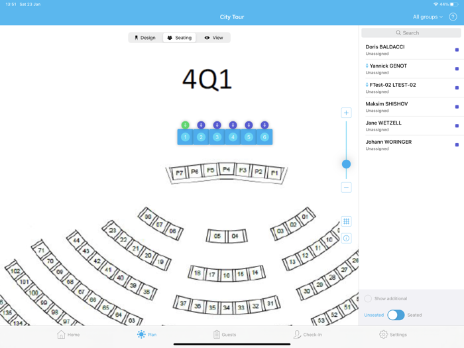Switch to the View mode tab
The image size is (464, 348).
(213, 38)
